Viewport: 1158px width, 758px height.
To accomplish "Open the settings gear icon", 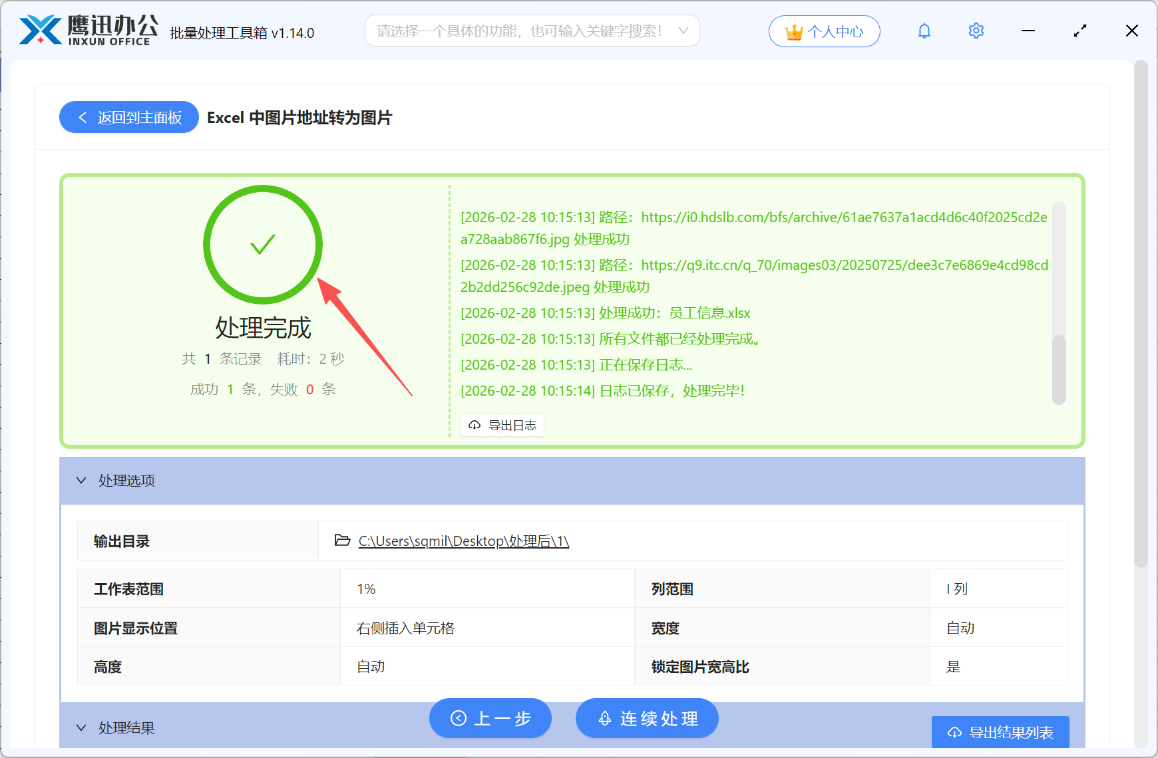I will click(x=976, y=31).
